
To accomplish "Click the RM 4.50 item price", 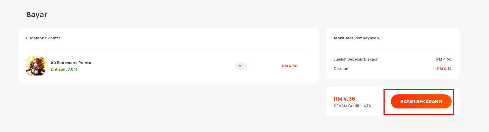I will [x=290, y=66].
